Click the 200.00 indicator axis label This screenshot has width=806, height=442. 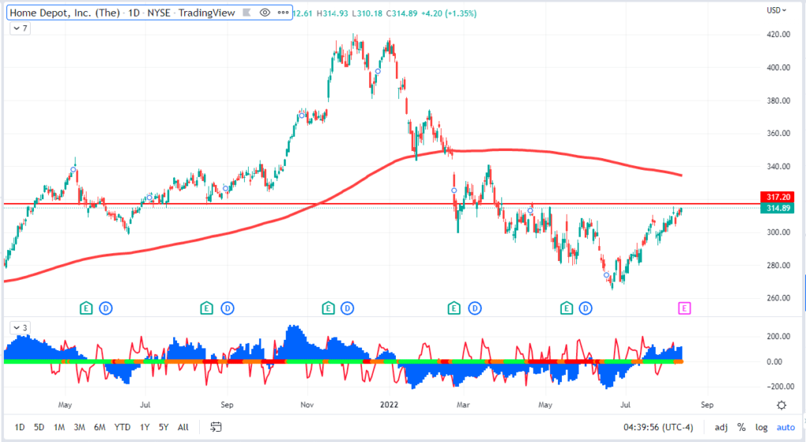point(778,337)
